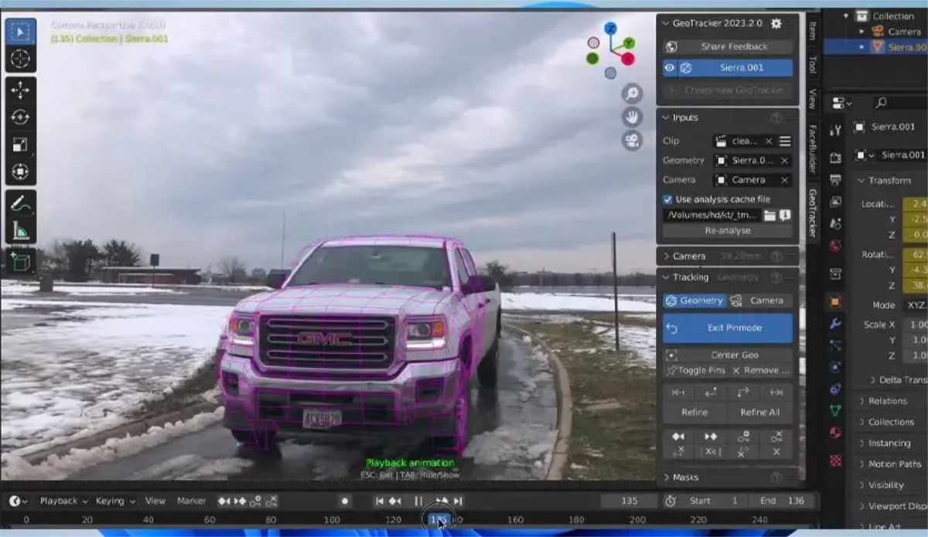
Task: Open the Material properties tab icon
Action: [835, 432]
